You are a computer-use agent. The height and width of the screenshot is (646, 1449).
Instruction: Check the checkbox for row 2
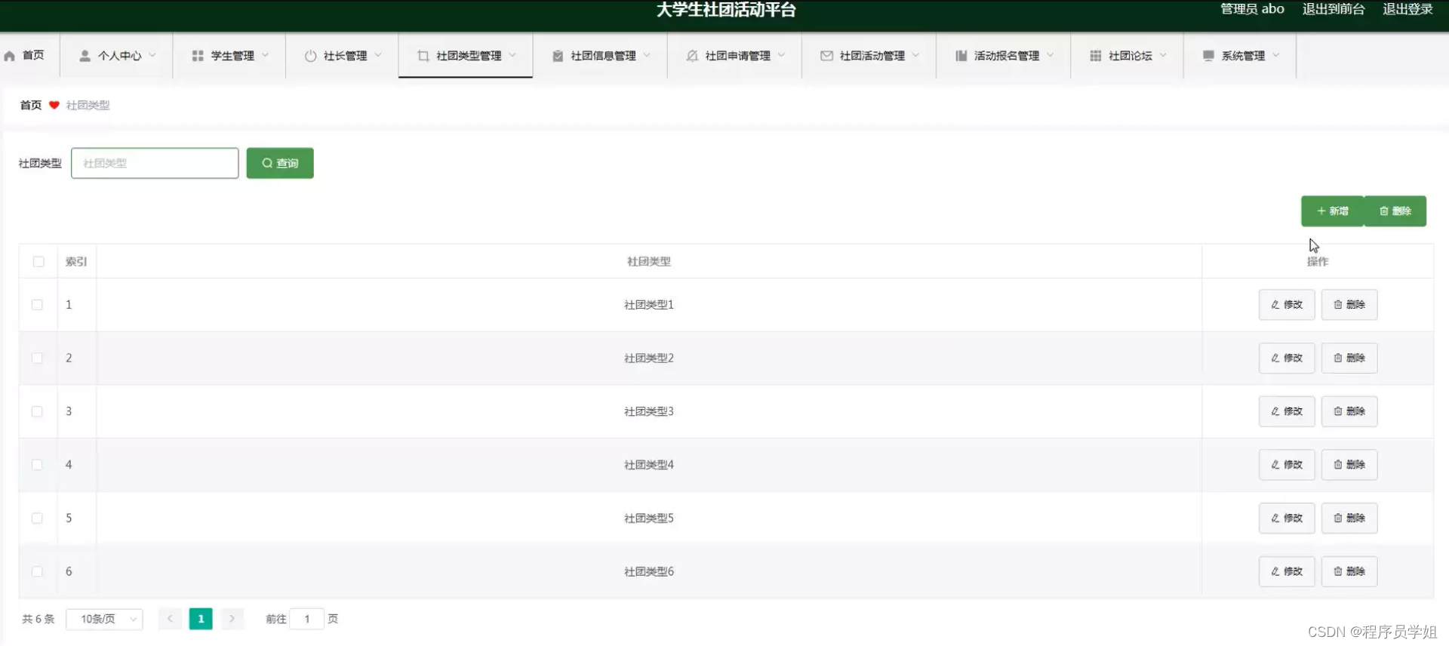coord(37,358)
